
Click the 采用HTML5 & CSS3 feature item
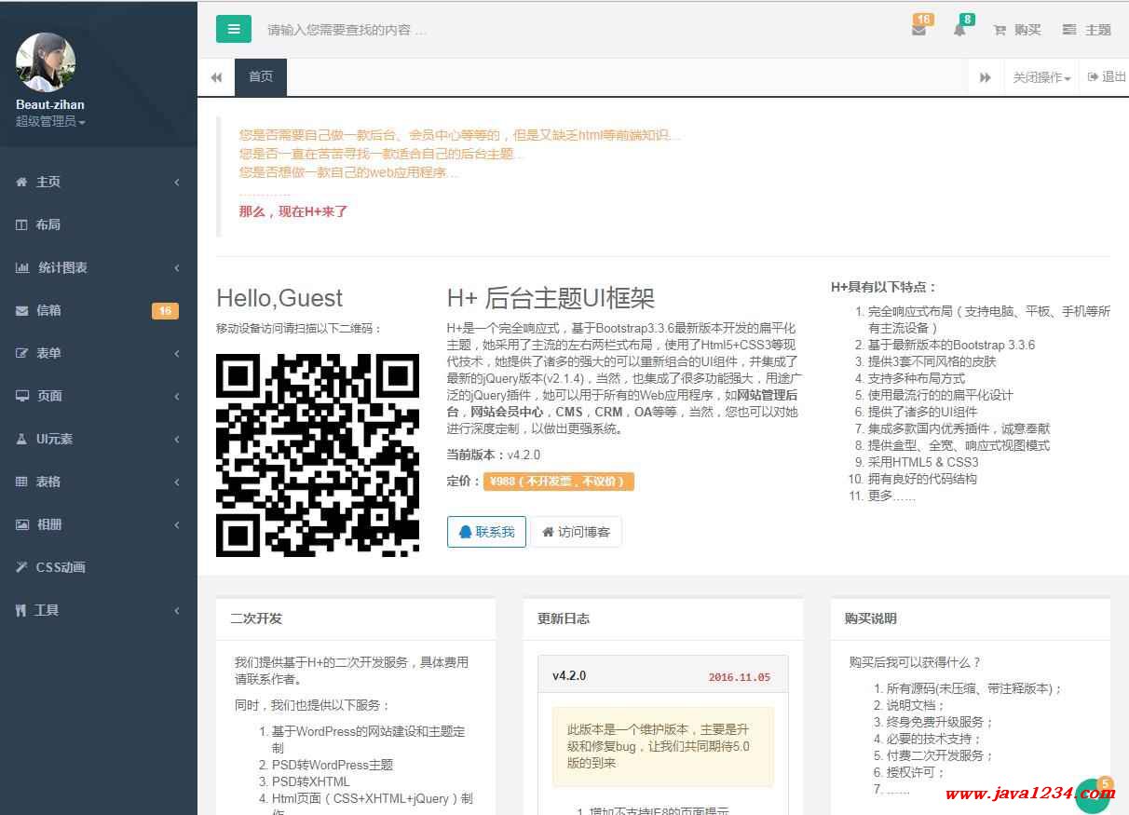pos(923,462)
